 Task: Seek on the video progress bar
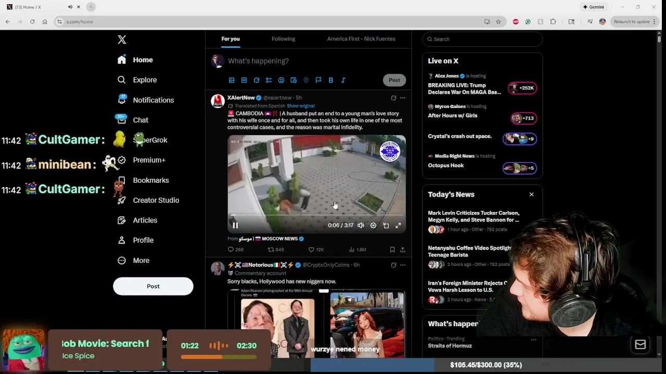click(316, 215)
